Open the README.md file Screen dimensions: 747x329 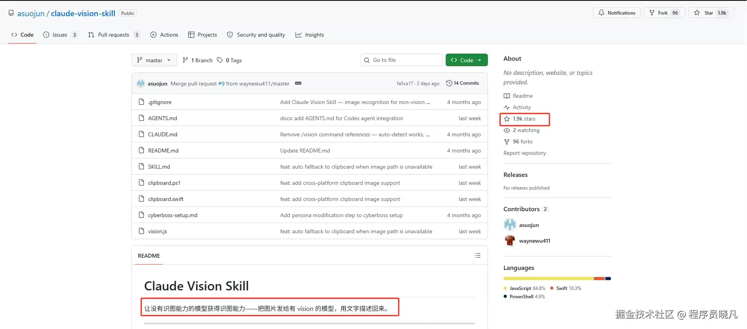[163, 151]
